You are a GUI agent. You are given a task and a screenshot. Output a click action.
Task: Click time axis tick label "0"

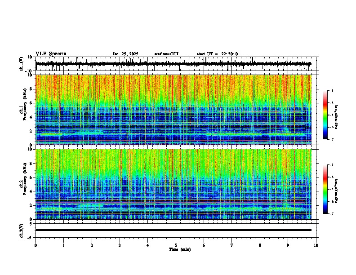[x=36, y=245]
